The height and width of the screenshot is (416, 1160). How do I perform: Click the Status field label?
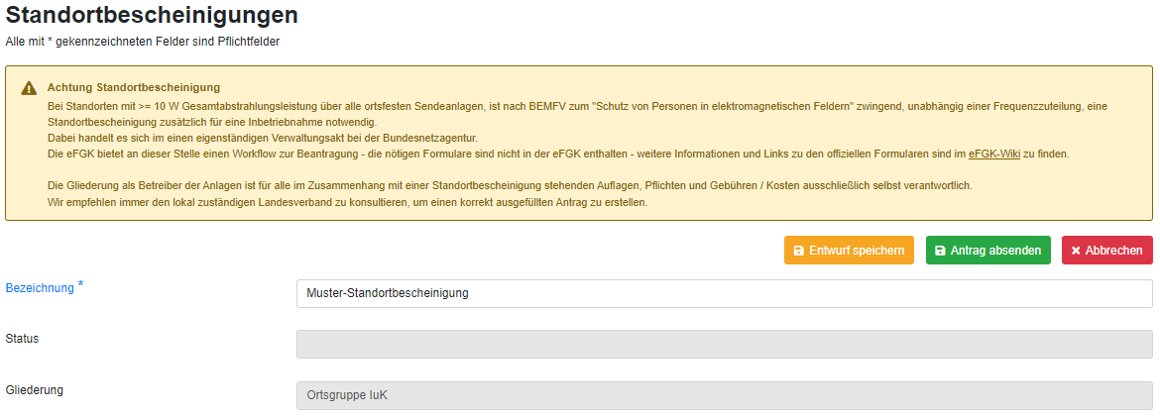click(x=22, y=339)
